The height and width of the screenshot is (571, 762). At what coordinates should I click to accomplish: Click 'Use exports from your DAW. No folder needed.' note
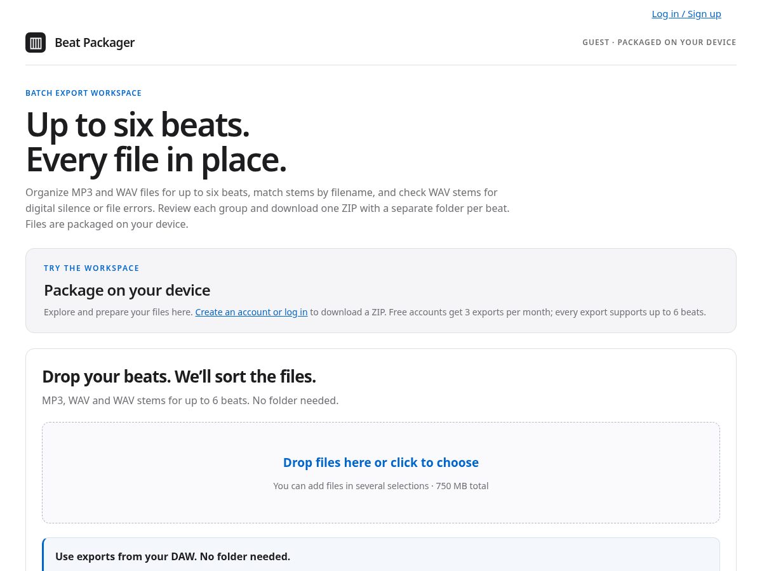click(x=173, y=556)
